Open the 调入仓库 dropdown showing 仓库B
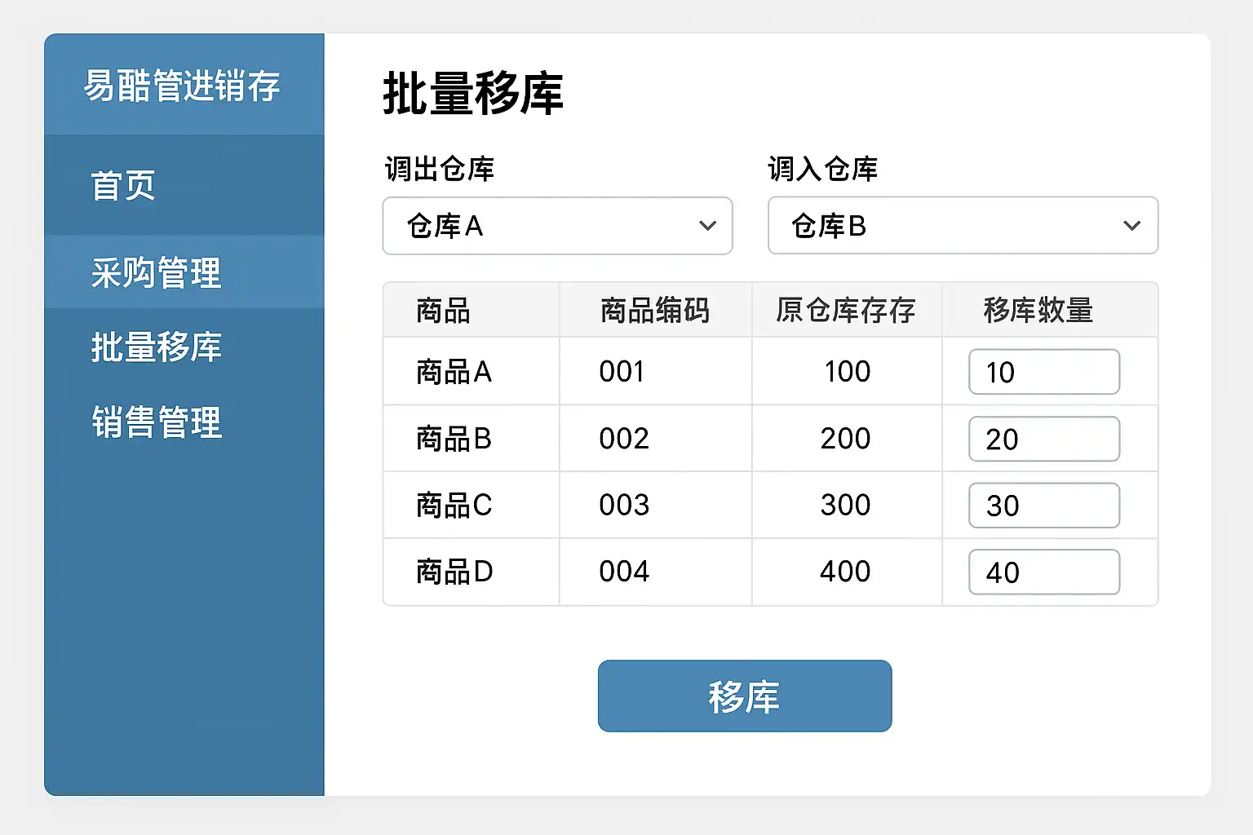 [963, 225]
